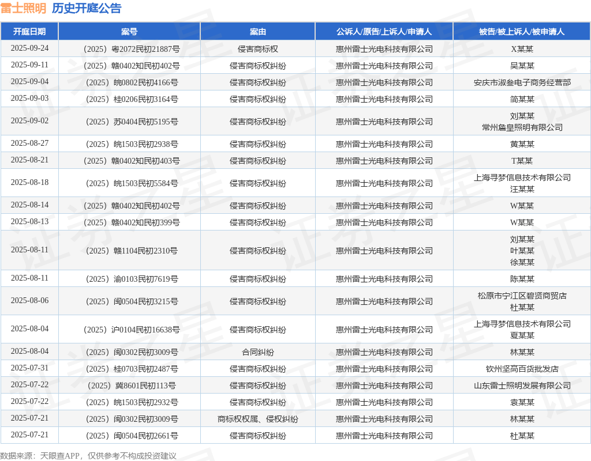This screenshot has width=591, height=461.
Task: Click the 合同纠纷 cause cell
Action: [x=258, y=352]
